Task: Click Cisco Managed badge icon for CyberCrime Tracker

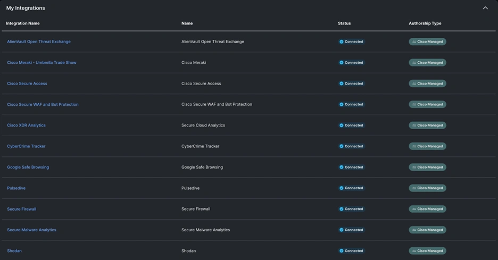Action: 414,146
